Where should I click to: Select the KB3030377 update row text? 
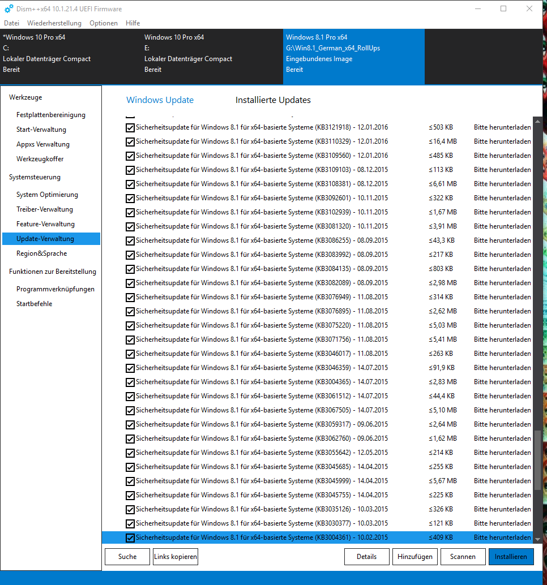(x=262, y=524)
